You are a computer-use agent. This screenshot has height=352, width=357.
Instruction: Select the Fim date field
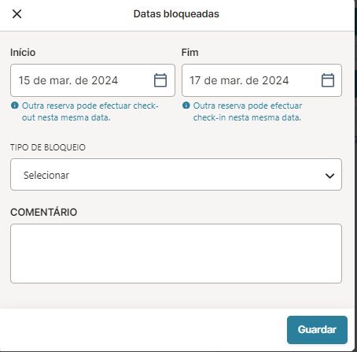tap(262, 80)
